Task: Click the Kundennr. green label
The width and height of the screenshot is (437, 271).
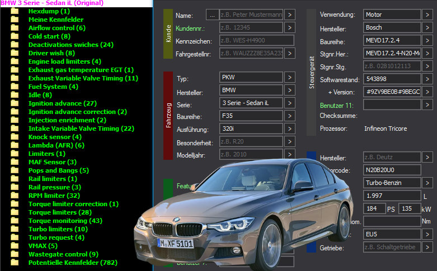Action: click(x=190, y=28)
